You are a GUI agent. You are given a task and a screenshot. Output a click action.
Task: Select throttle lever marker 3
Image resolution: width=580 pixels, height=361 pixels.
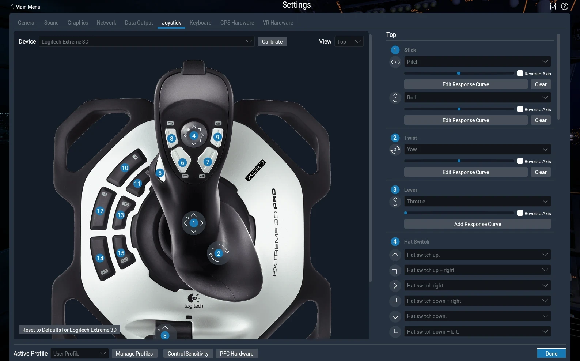pyautogui.click(x=165, y=335)
